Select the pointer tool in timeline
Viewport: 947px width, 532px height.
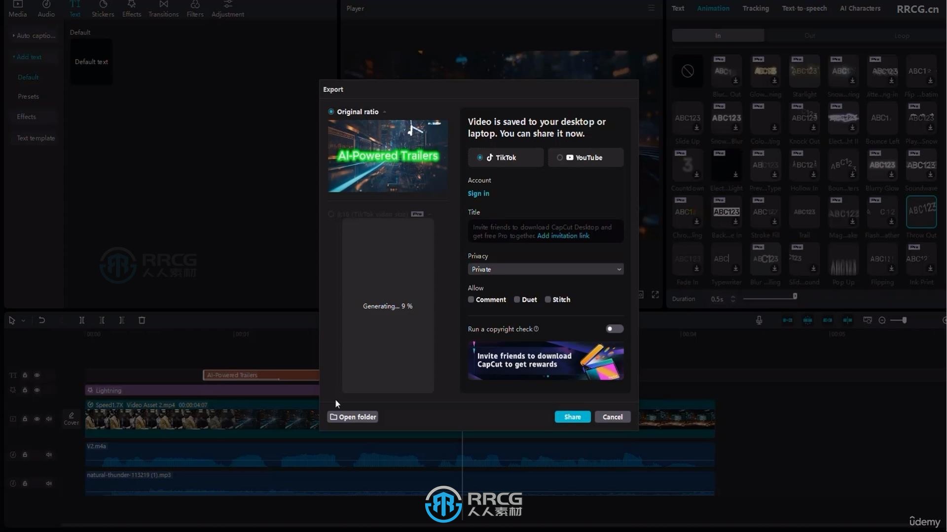[12, 320]
